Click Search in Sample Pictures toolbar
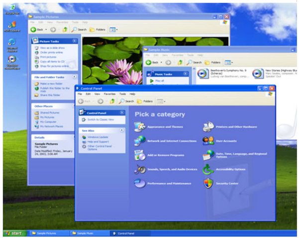 click(79, 29)
